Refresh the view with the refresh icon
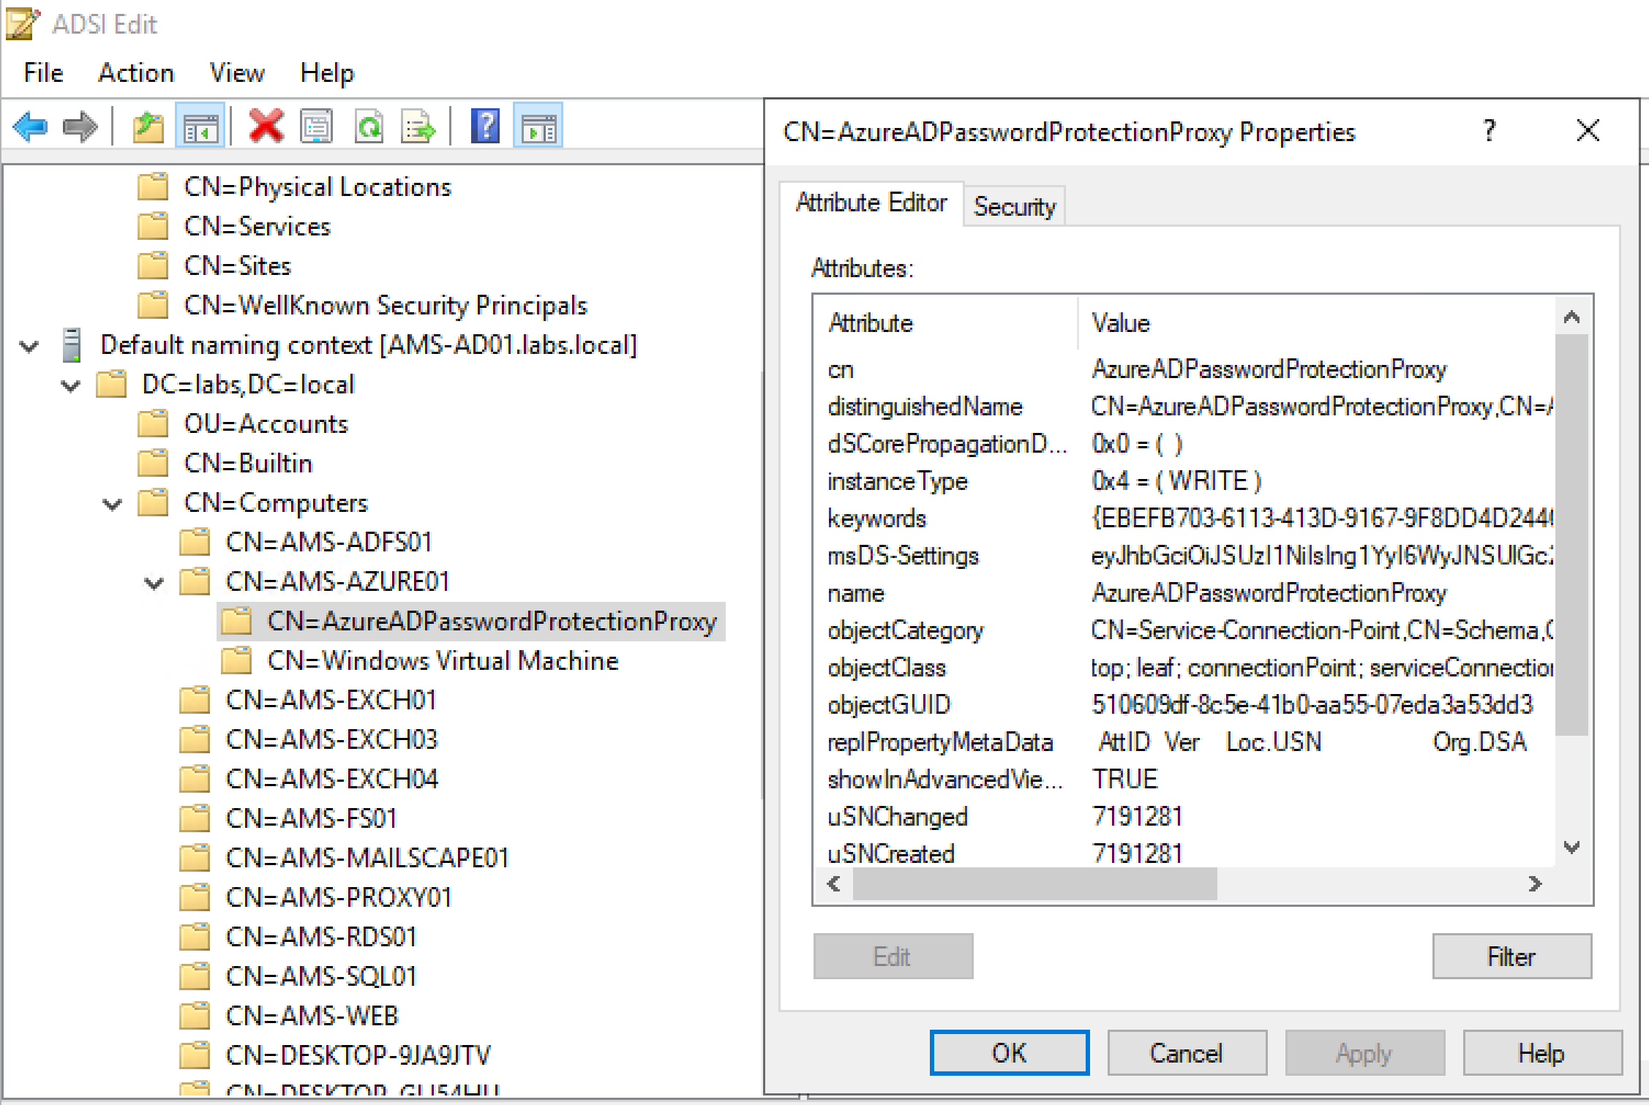The height and width of the screenshot is (1105, 1649). tap(369, 126)
